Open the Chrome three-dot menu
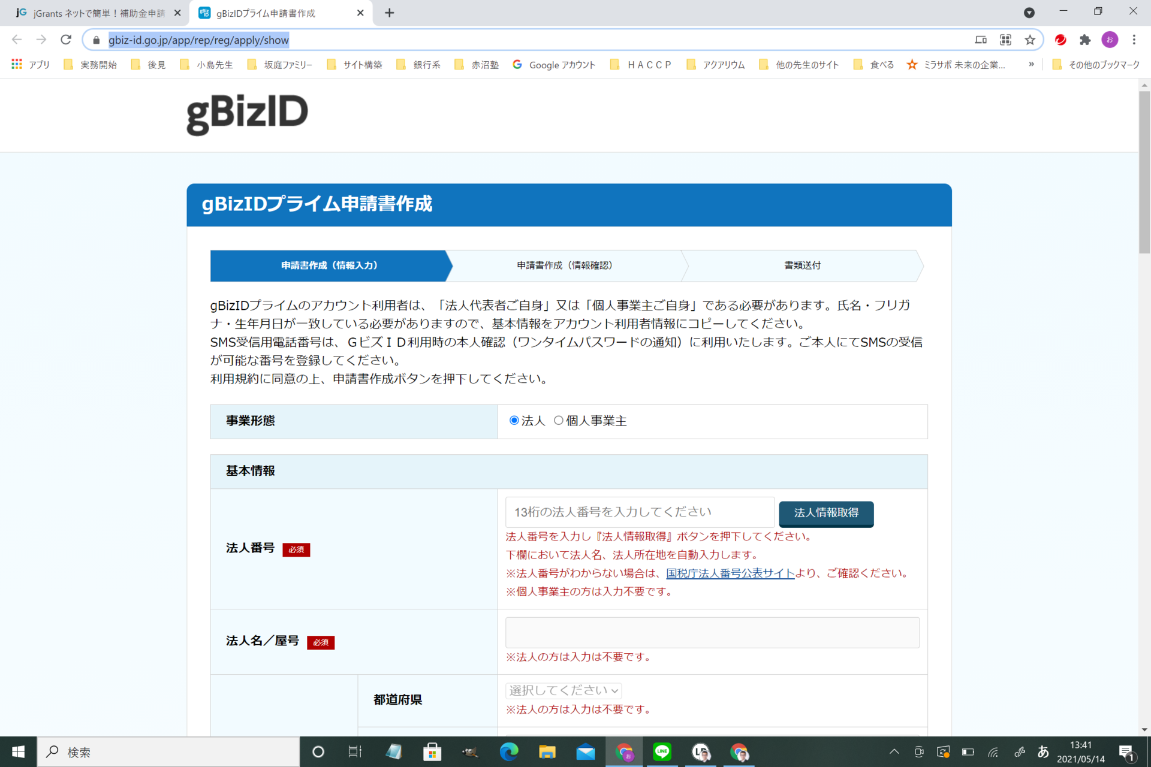1151x767 pixels. tap(1134, 40)
